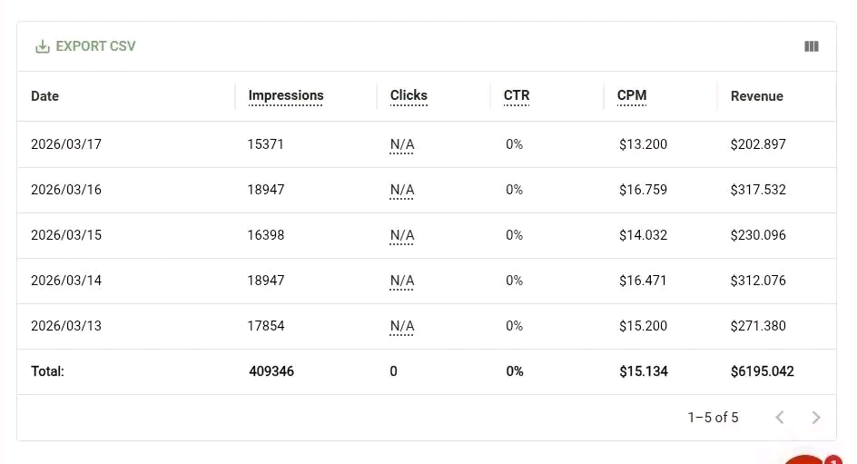Go to the next page arrow
Screen dimensions: 857x464
coord(816,418)
